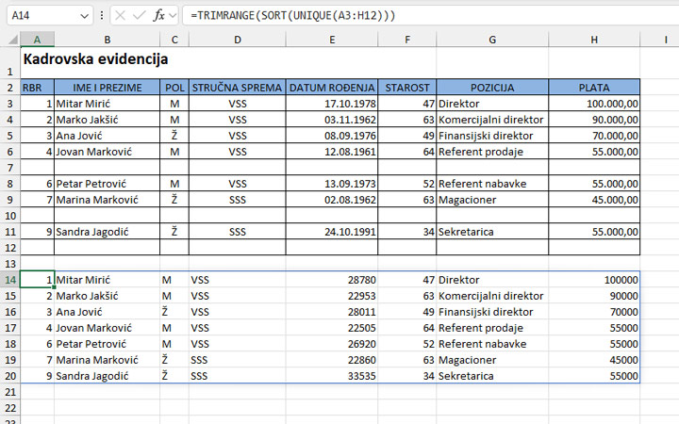679x424 pixels.
Task: Click the Insert Function fx icon
Action: tap(159, 16)
